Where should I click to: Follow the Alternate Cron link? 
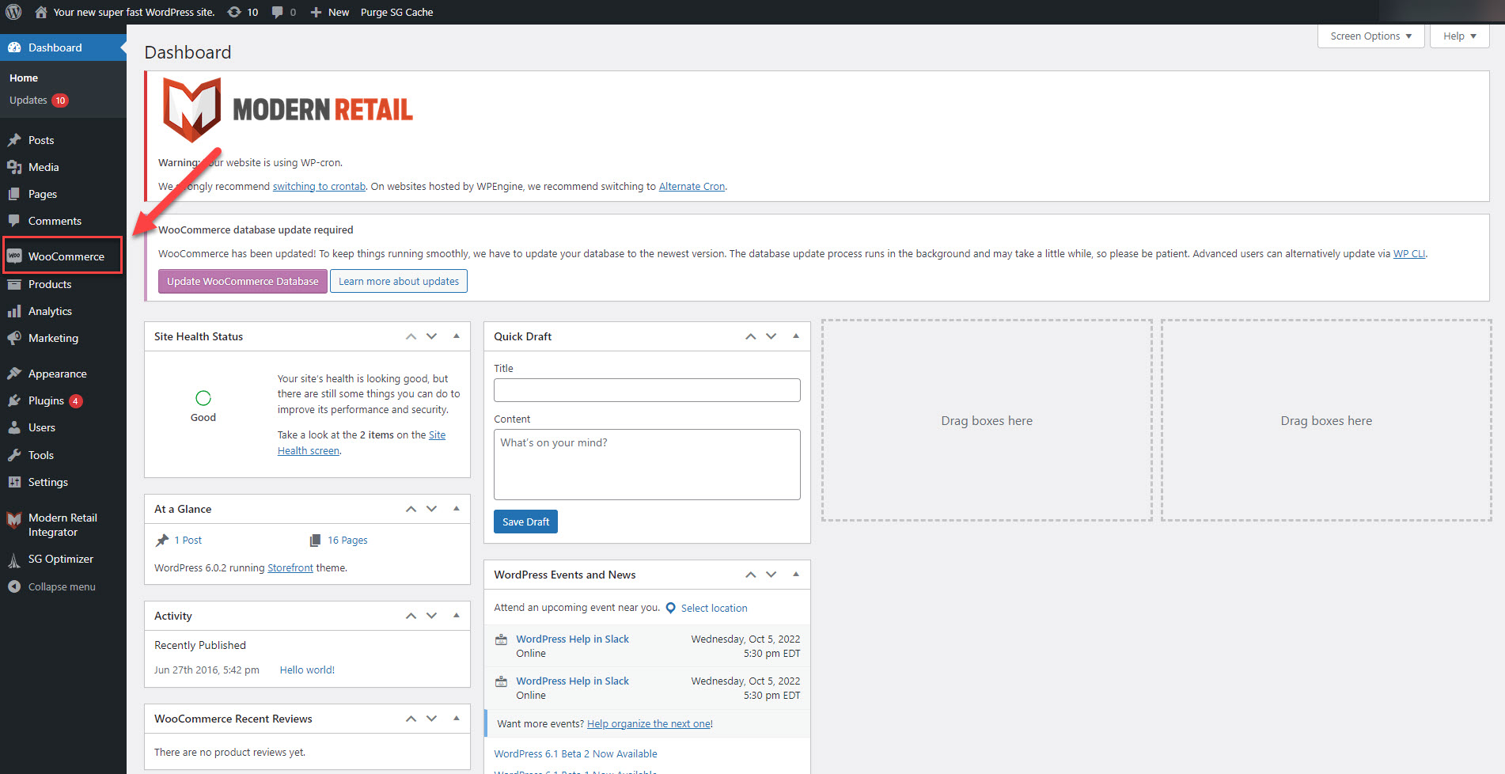click(692, 187)
